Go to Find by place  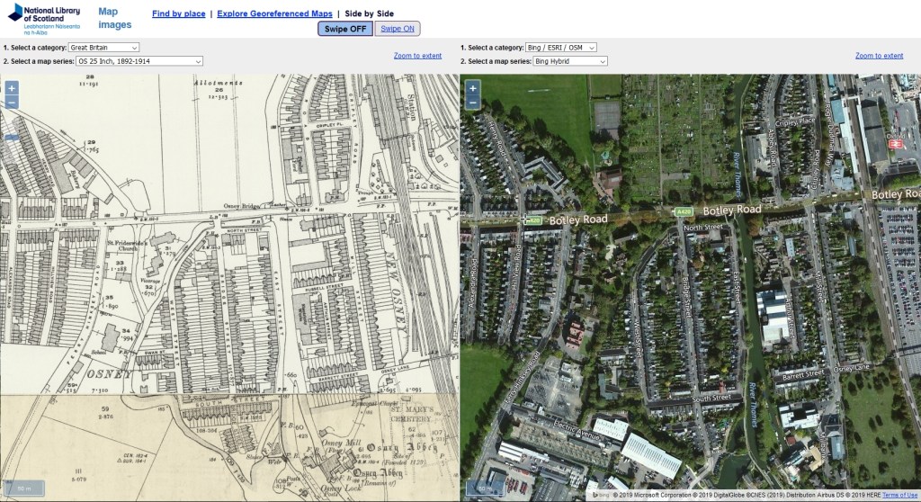tap(178, 14)
